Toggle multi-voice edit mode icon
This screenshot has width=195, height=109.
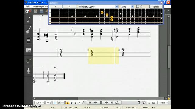pos(83,103)
